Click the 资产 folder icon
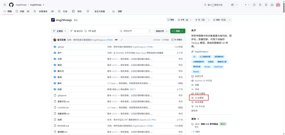285x135 pixels. pos(55,53)
